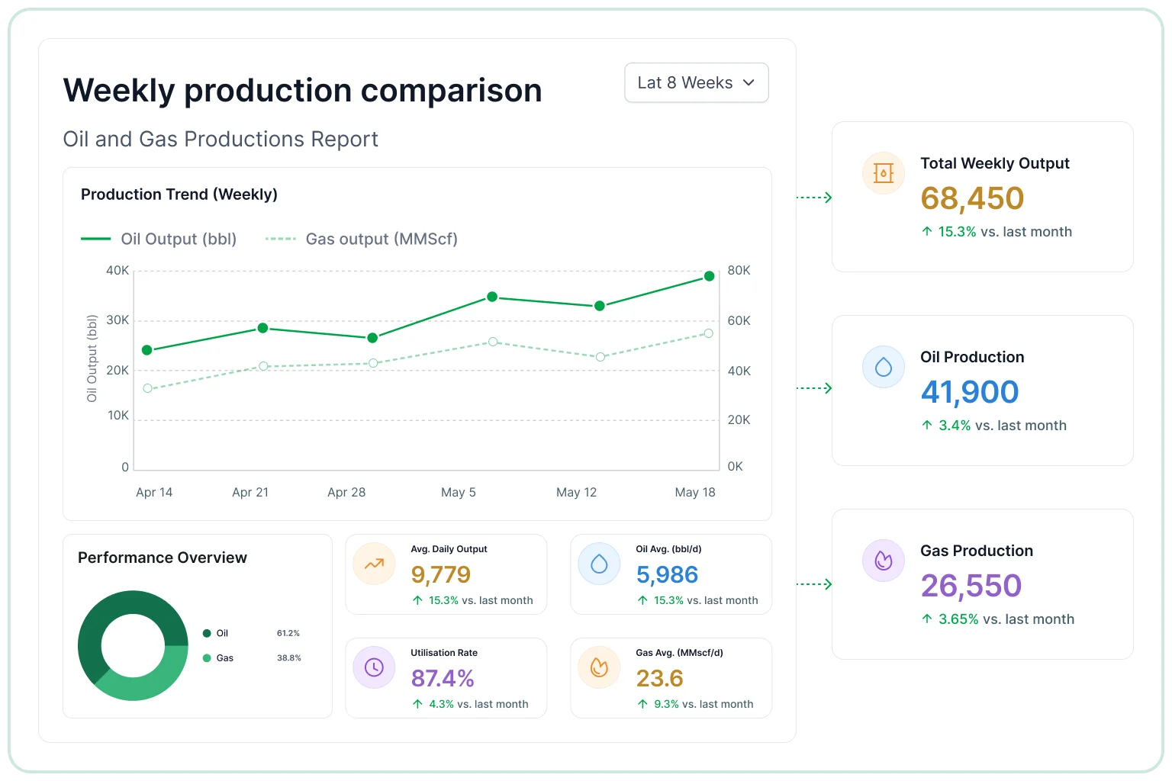Click the clock icon for Utilisation Rate
This screenshot has width=1172, height=781.
click(374, 668)
